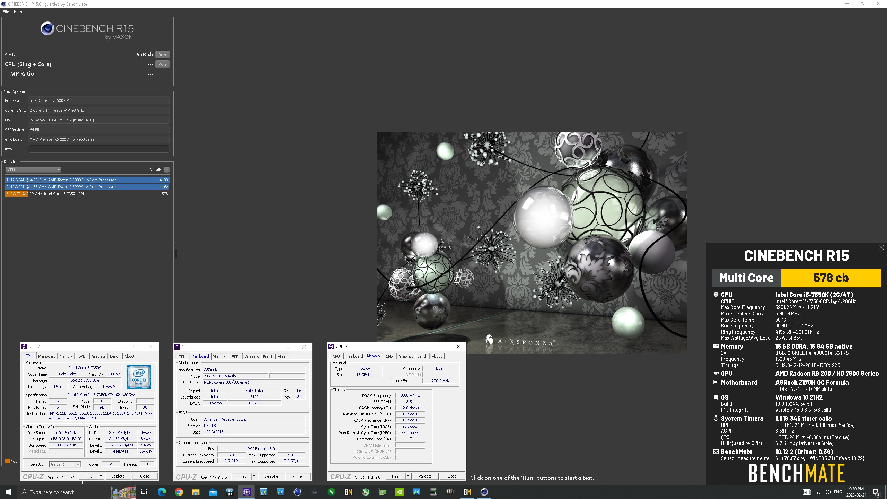The width and height of the screenshot is (887, 499).
Task: Expand the Tools arrow in the CPU-Z Memory-tab window
Action: tap(408, 476)
